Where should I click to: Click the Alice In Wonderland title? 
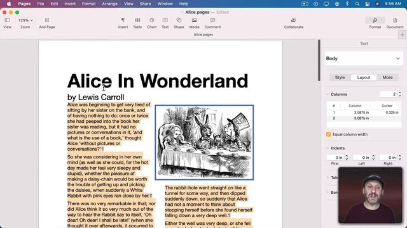coord(158,81)
